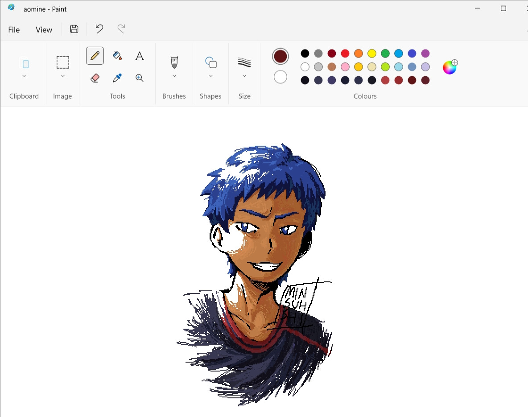The image size is (528, 417).
Task: Pick the black colour in top row
Action: pyautogui.click(x=305, y=53)
